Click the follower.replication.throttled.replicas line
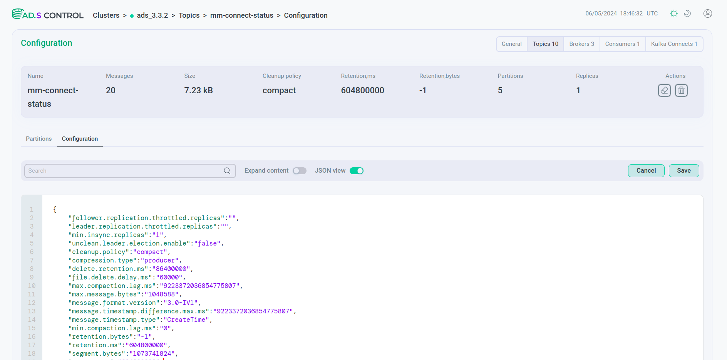This screenshot has height=360, width=727. click(x=154, y=218)
